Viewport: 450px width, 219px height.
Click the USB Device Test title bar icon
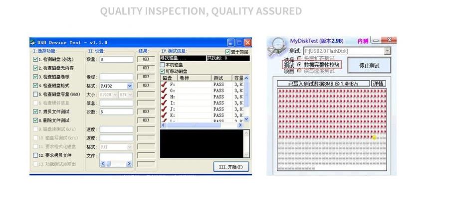[x=33, y=42]
